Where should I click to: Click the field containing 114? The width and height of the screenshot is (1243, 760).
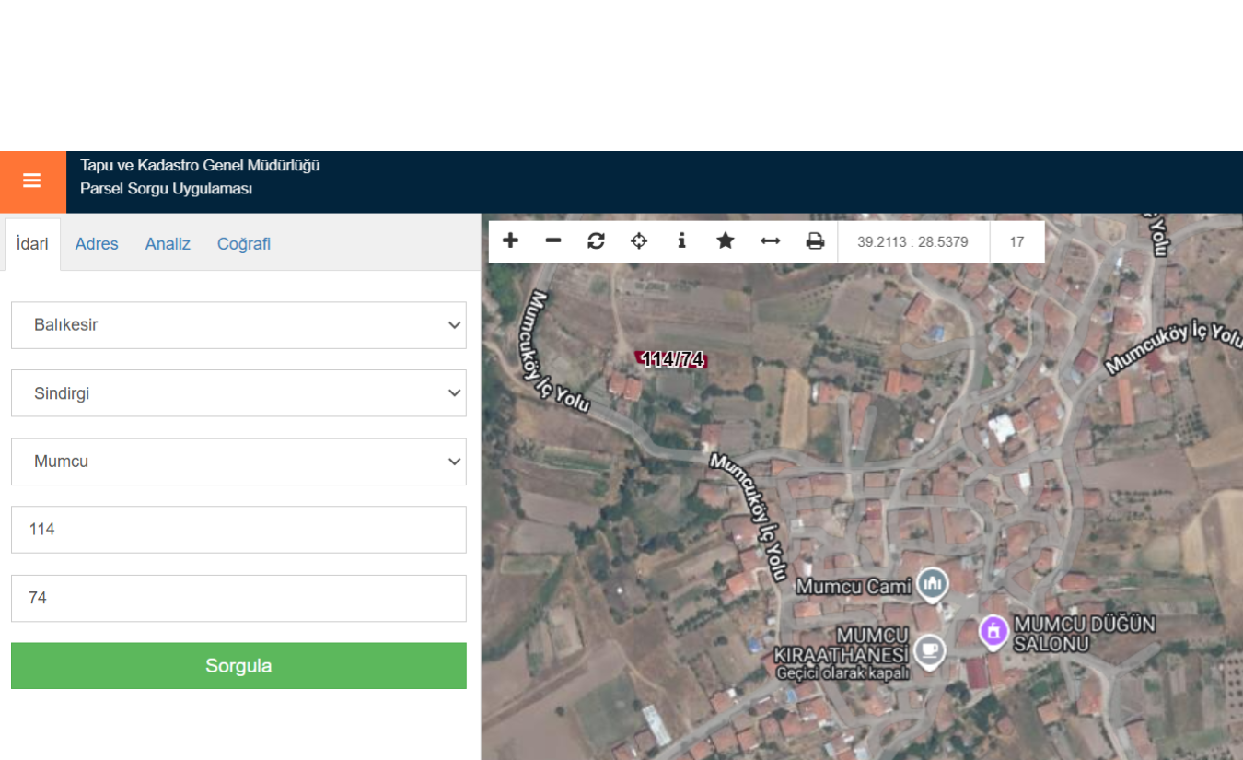238,530
